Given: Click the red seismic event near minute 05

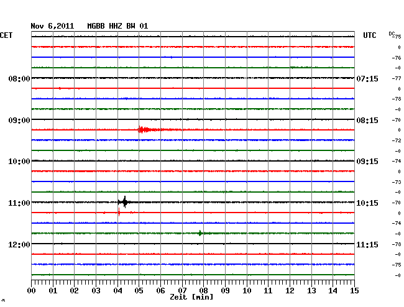Looking at the screenshot, I should pos(149,129).
